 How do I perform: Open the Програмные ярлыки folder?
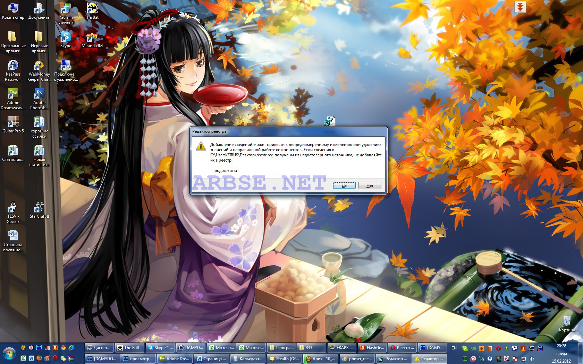click(x=13, y=42)
